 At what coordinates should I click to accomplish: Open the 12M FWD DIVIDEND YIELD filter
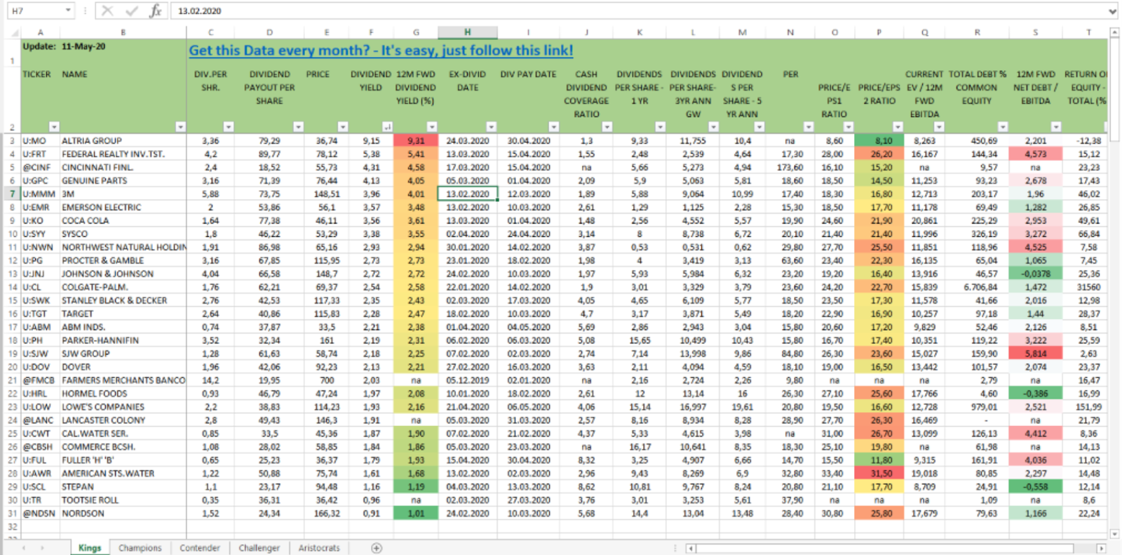[432, 127]
